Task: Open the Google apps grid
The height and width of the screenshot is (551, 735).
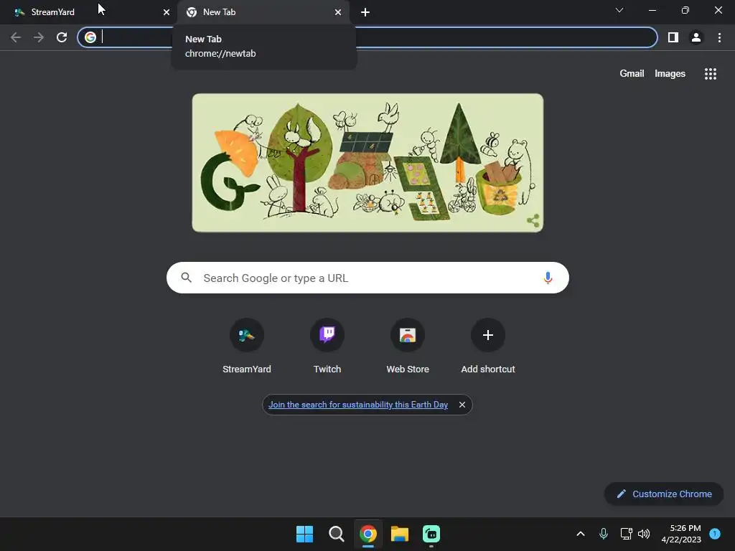Action: (710, 74)
